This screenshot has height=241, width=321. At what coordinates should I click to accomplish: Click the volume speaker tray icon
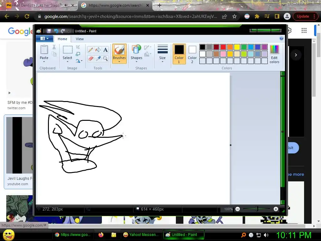[266, 235]
